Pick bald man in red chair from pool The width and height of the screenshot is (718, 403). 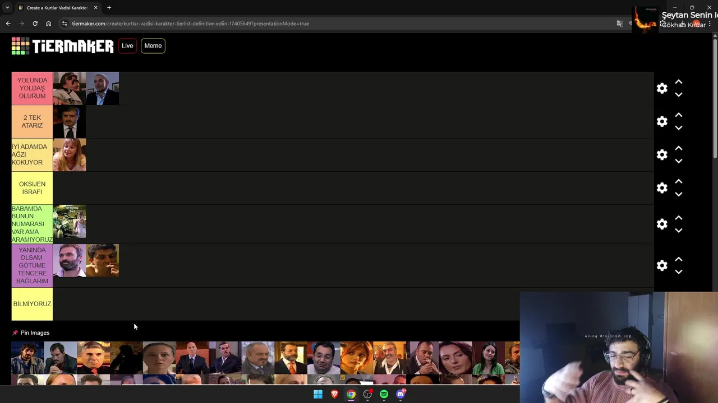pos(192,358)
